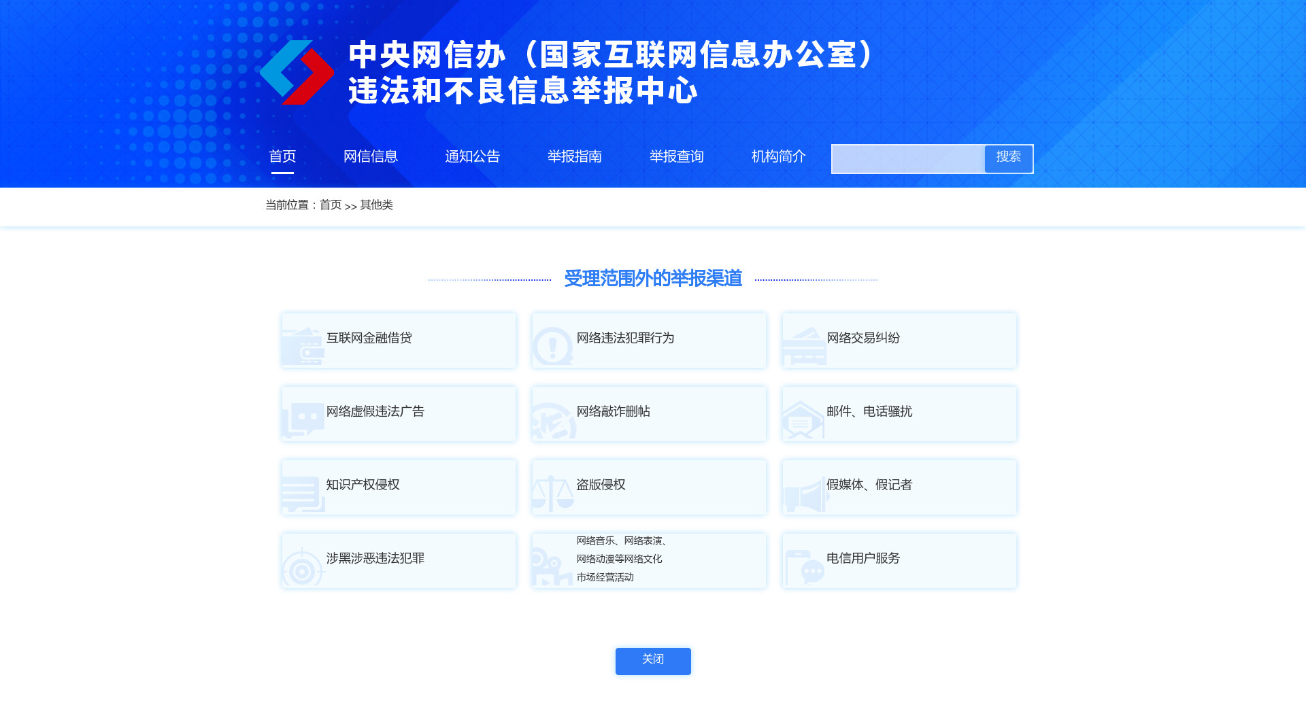This screenshot has width=1306, height=707.
Task: Click the credit card icon beside 网络交易纠纷
Action: coord(804,347)
